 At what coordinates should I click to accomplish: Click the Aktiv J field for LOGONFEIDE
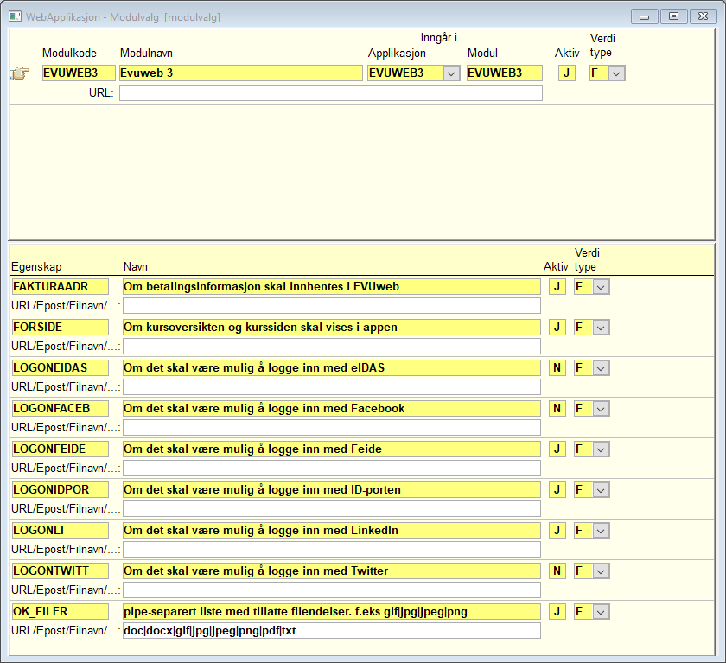(x=557, y=449)
